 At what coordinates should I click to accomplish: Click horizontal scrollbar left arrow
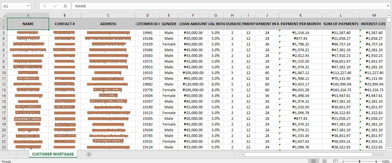[x=242, y=154]
